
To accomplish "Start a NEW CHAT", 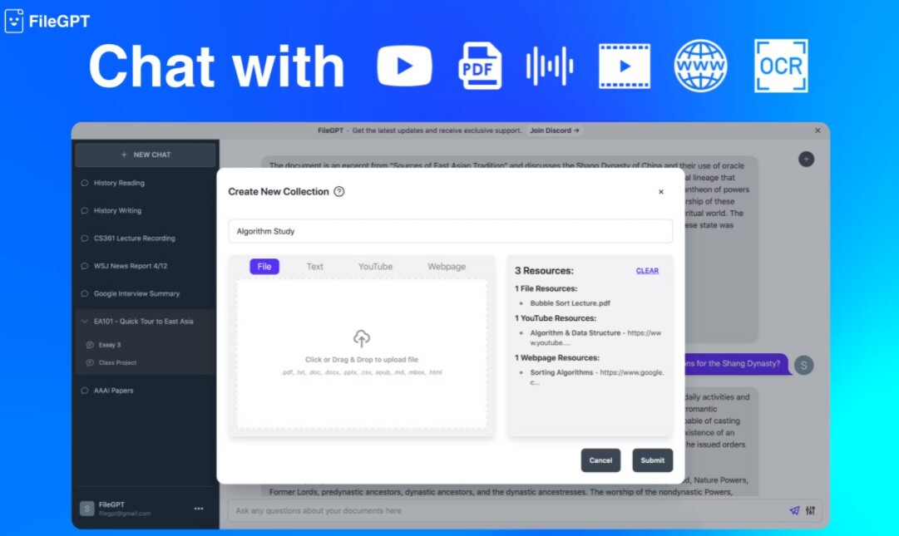I will tap(146, 155).
